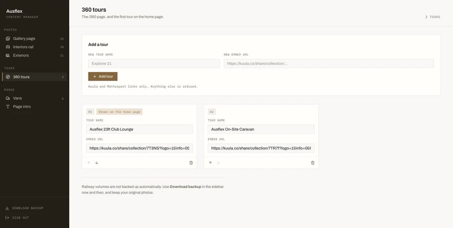Click the 01 tour number badge

[x=90, y=112]
